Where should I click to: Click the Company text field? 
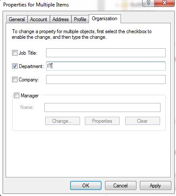click(106, 79)
